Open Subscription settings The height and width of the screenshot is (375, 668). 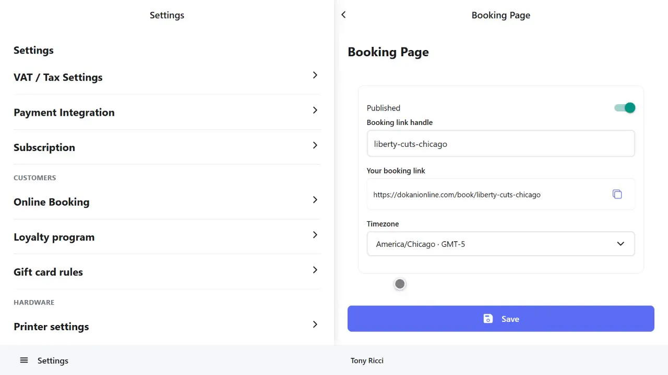(166, 147)
